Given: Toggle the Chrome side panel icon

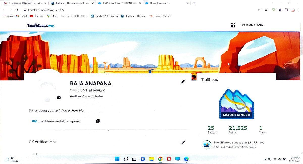Looking at the screenshot, I should [x=286, y=10].
